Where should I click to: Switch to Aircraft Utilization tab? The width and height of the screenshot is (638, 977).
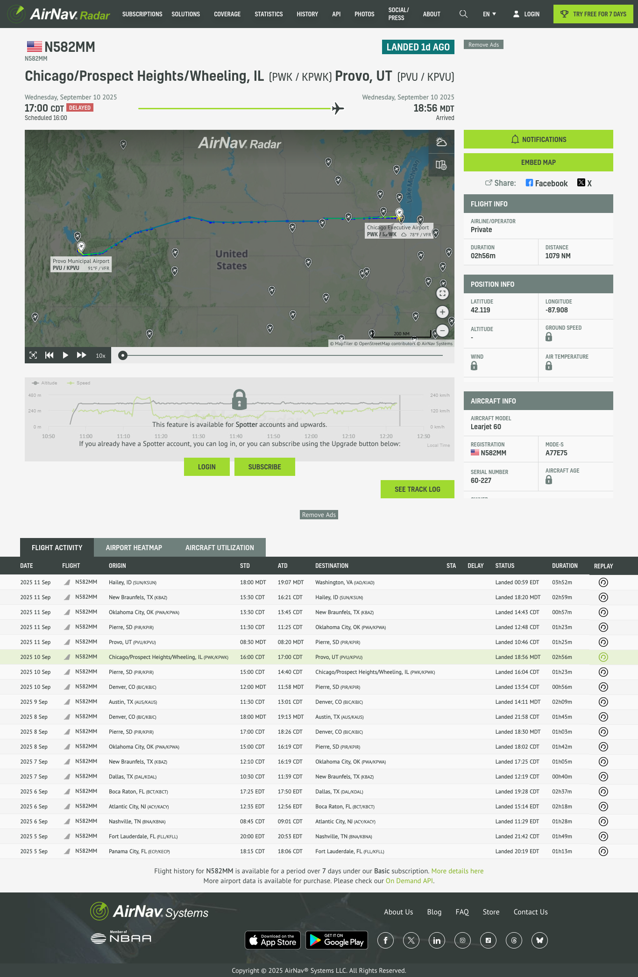(220, 547)
